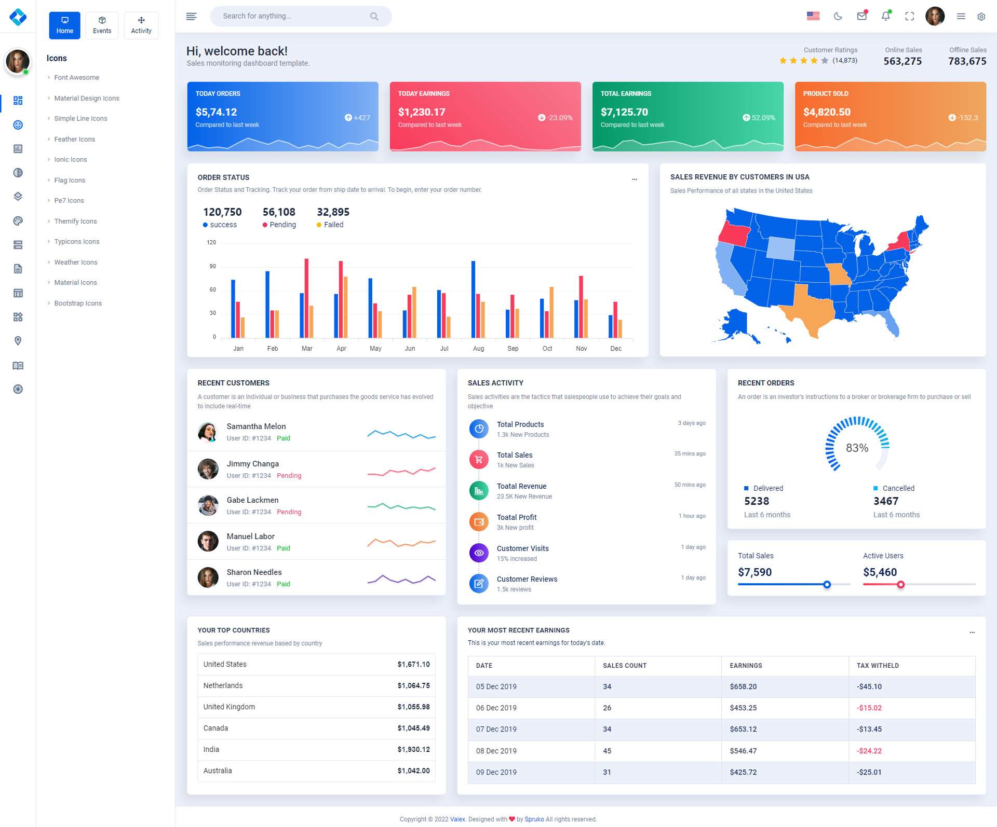
Task: Click the Valex footer link
Action: [x=457, y=819]
